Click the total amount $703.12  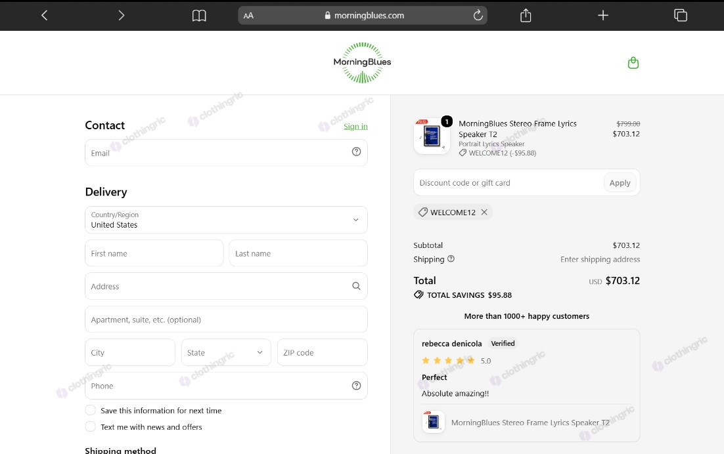(622, 281)
